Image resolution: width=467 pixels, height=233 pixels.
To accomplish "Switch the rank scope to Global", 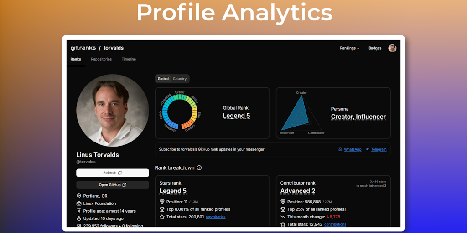I will tap(163, 79).
